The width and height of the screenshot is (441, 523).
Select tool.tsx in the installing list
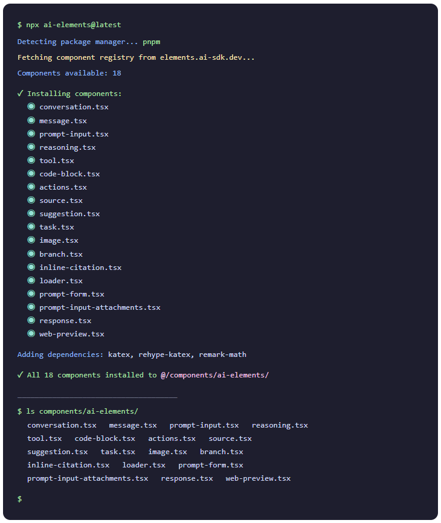point(57,161)
